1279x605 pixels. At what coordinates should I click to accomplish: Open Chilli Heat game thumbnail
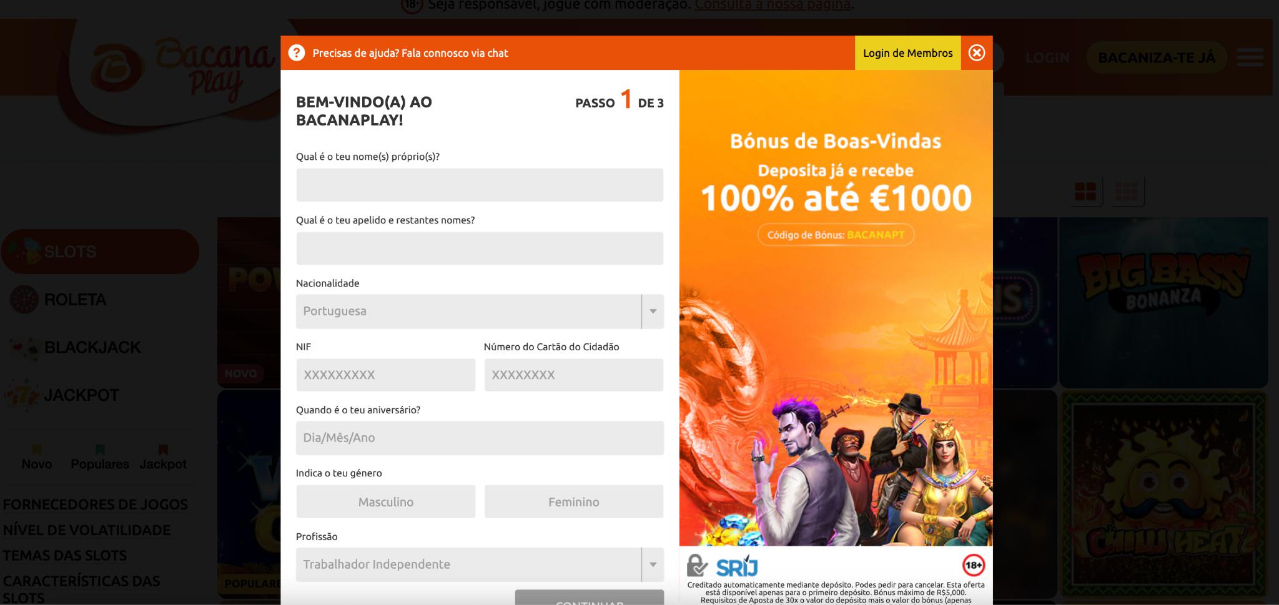[x=1163, y=494]
